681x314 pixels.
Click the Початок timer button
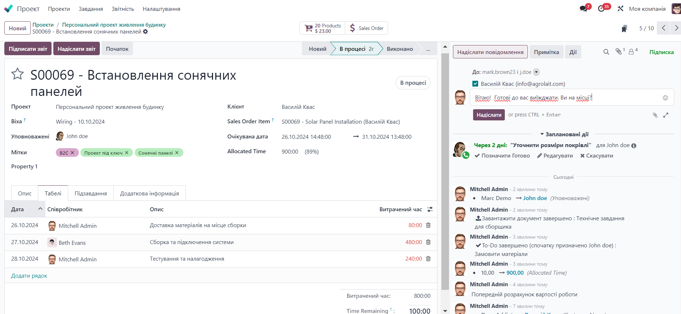click(x=117, y=49)
